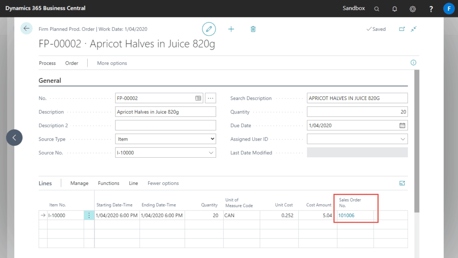Open the Settings gear icon
This screenshot has width=458, height=258.
click(x=412, y=9)
